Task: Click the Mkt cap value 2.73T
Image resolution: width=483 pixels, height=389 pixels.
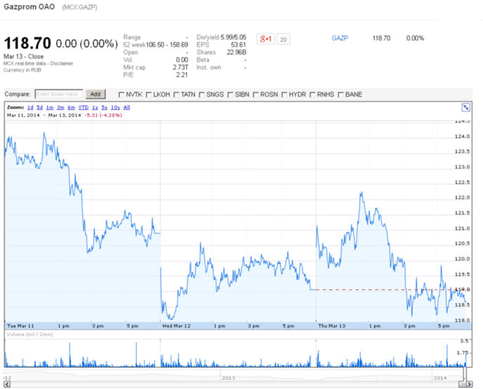Action: coord(180,67)
